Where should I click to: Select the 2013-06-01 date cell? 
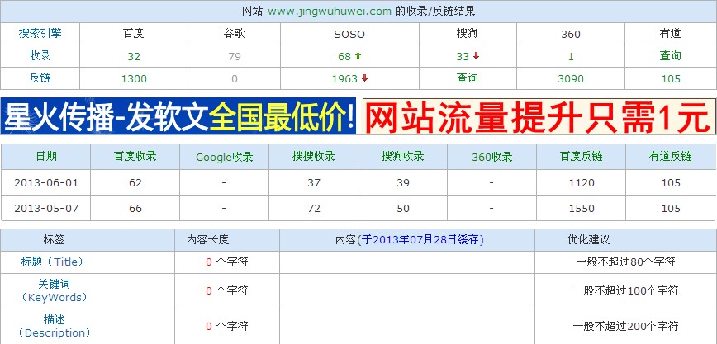(46, 183)
